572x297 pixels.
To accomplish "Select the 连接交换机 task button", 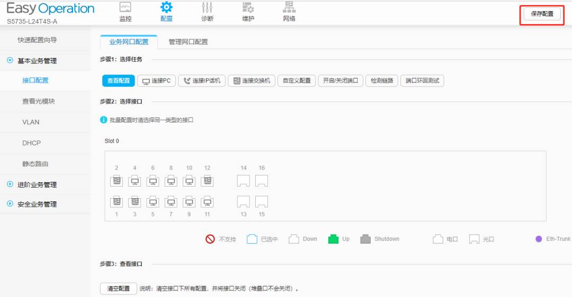I will tap(252, 80).
